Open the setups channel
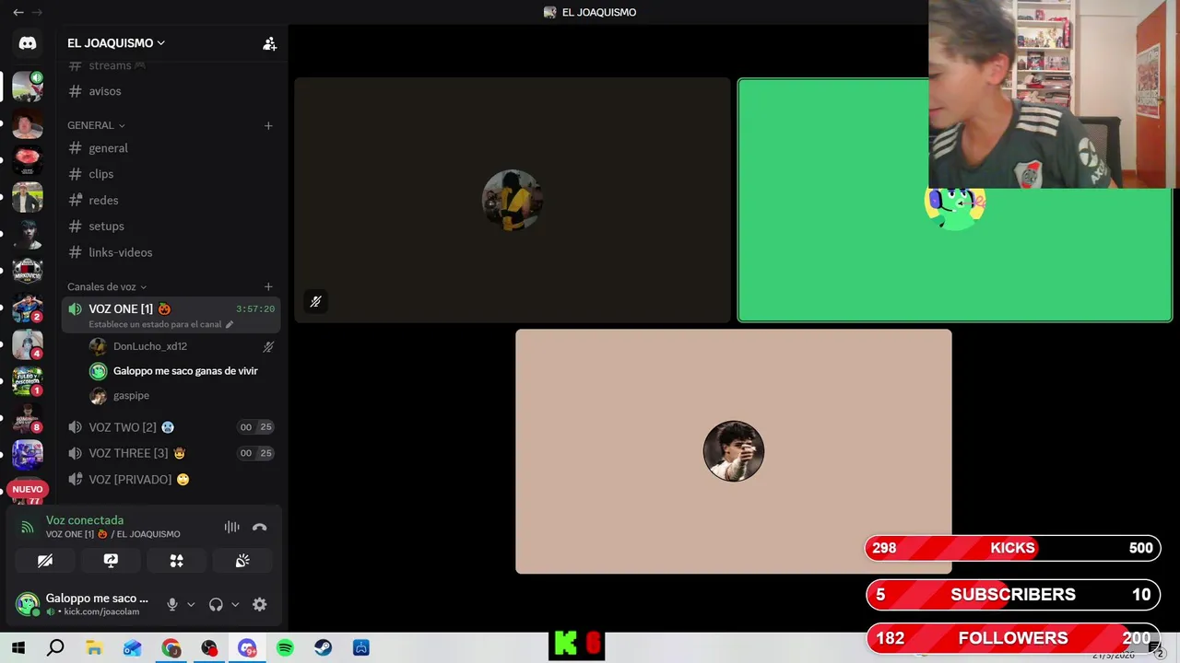 tap(171, 226)
